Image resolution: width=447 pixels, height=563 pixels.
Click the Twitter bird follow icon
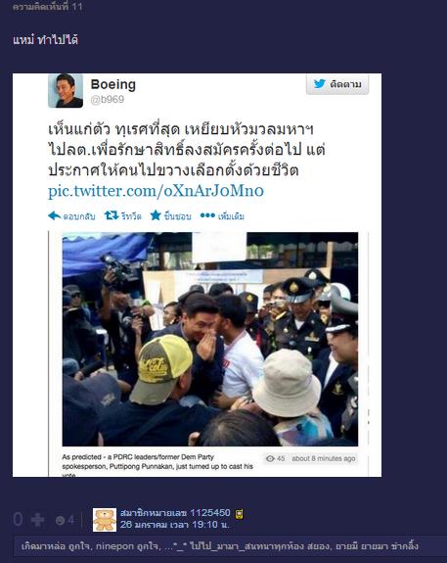coord(319,83)
